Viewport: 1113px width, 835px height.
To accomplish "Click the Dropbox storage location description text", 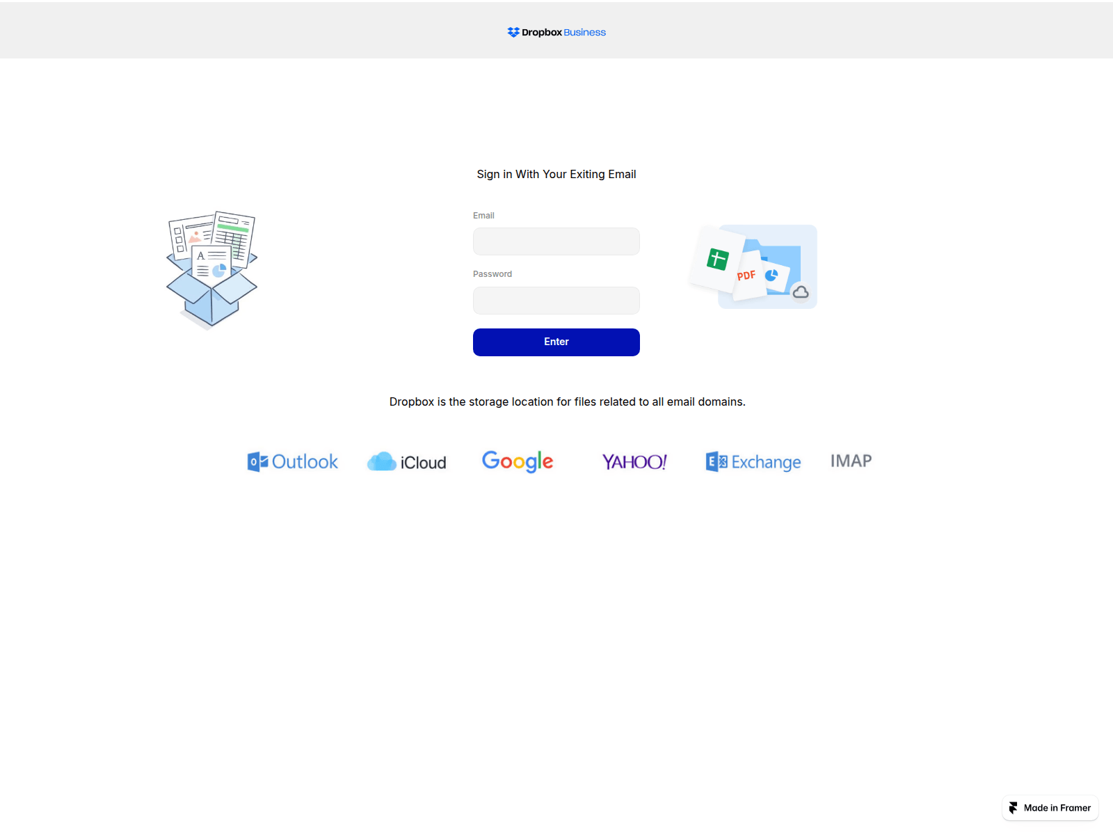I will [568, 401].
